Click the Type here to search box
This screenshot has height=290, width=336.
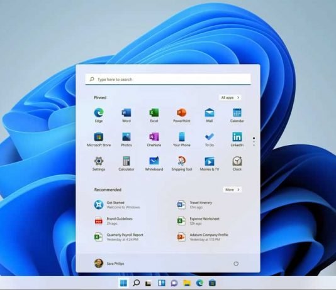tap(168, 79)
